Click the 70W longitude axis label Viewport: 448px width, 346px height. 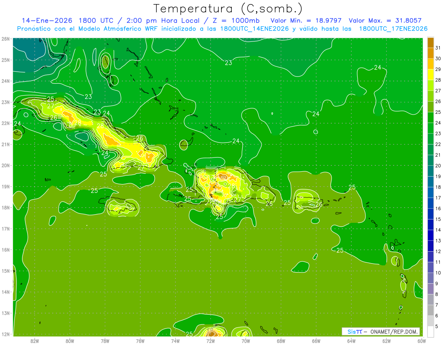point(246,341)
